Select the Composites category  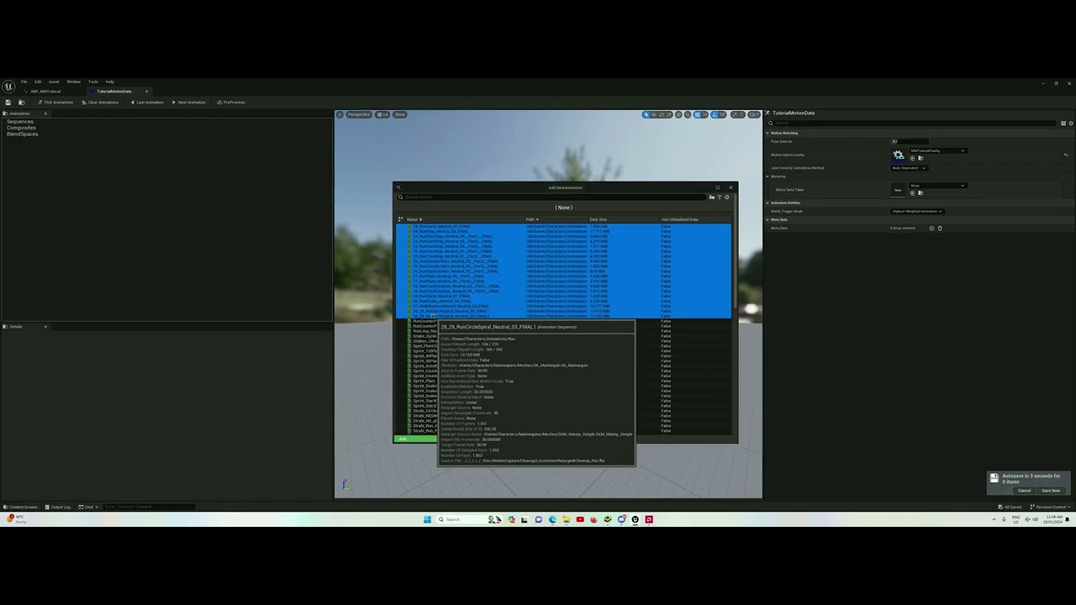[21, 128]
